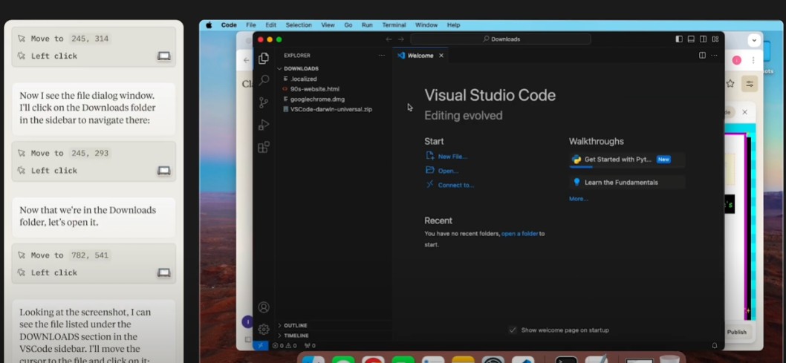Click the sliders settings icon in browser
786x363 pixels.
coord(750,84)
